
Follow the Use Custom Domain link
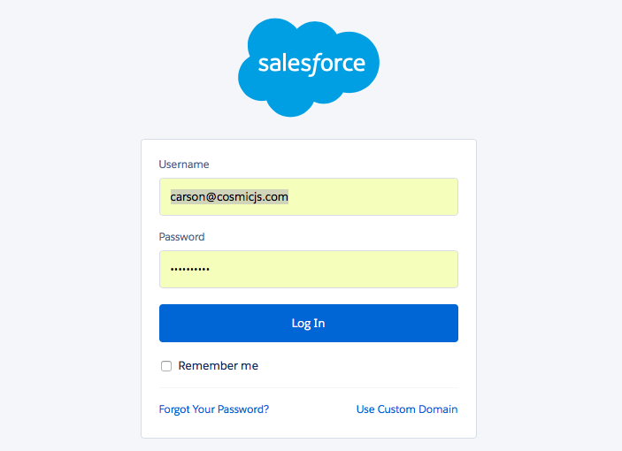point(407,409)
